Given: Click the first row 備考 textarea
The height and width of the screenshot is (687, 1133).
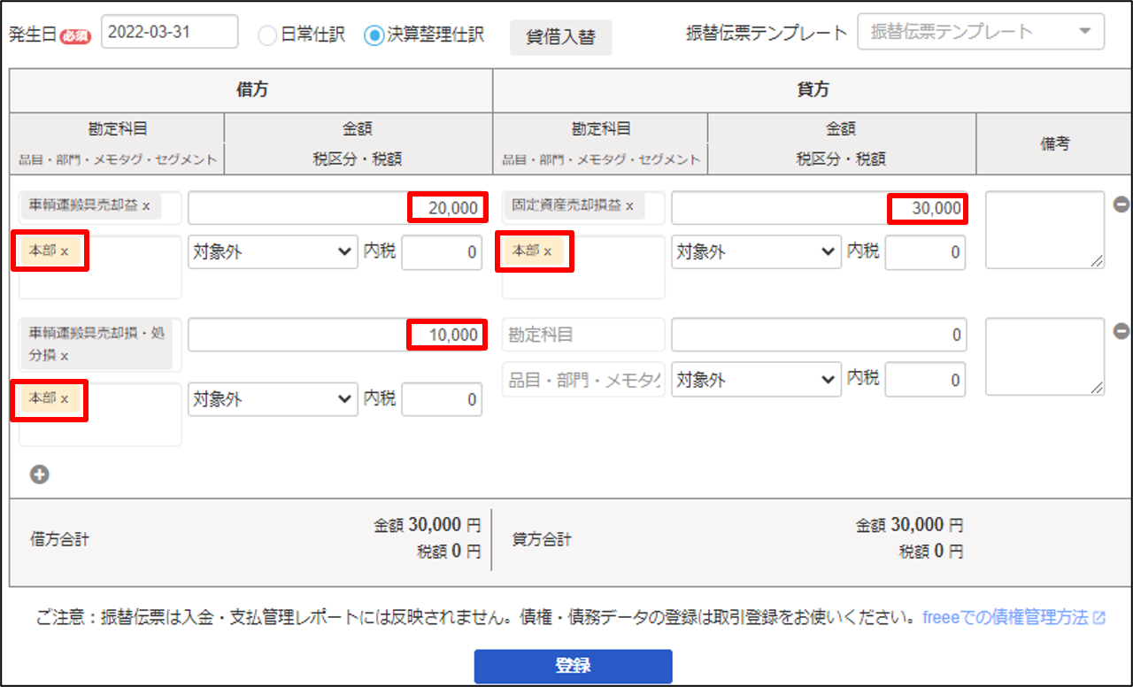Looking at the screenshot, I should tap(1044, 229).
